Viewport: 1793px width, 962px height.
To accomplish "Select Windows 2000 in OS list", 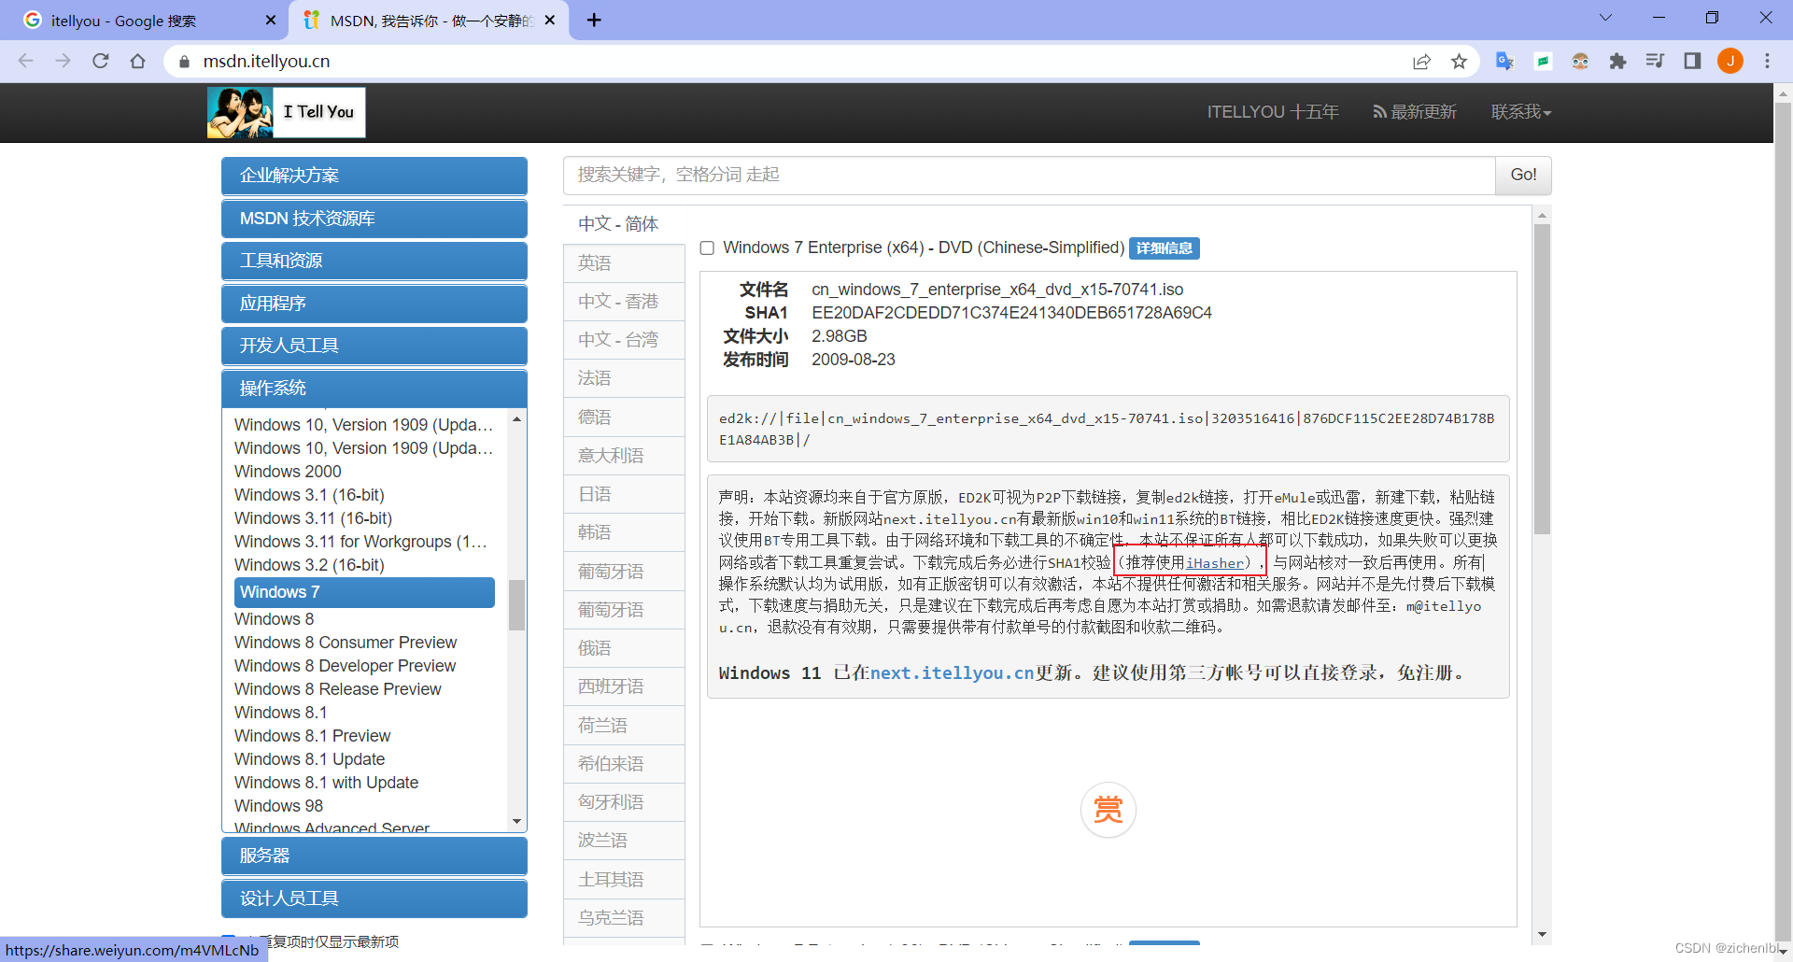I will [x=288, y=472].
